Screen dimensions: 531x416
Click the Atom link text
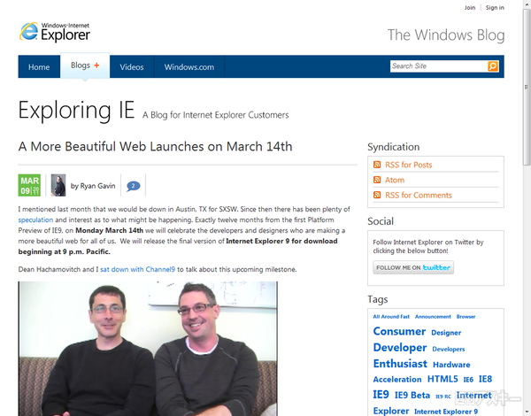pyautogui.click(x=395, y=181)
